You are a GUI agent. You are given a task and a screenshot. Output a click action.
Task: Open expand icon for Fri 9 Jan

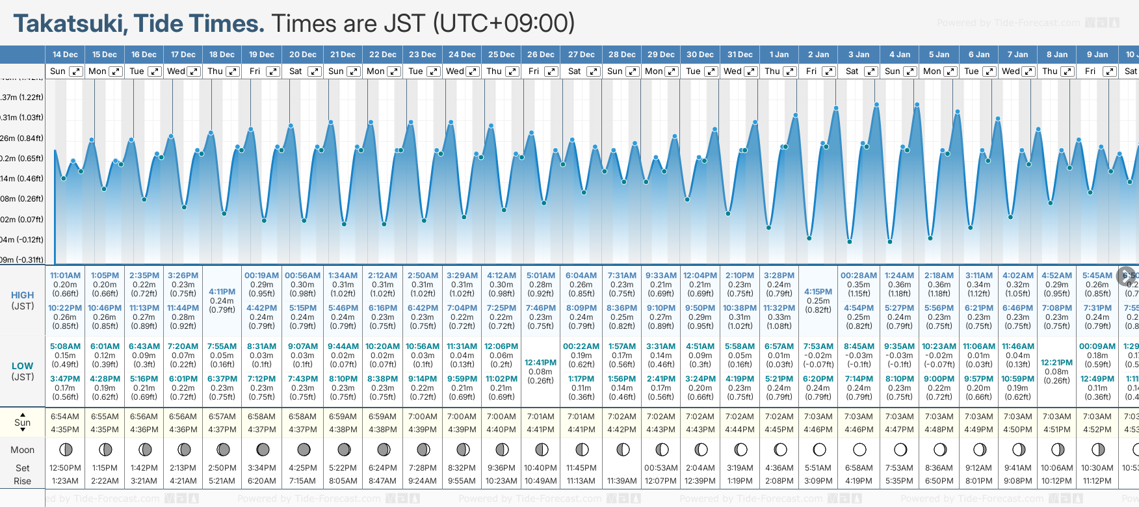pyautogui.click(x=1106, y=71)
